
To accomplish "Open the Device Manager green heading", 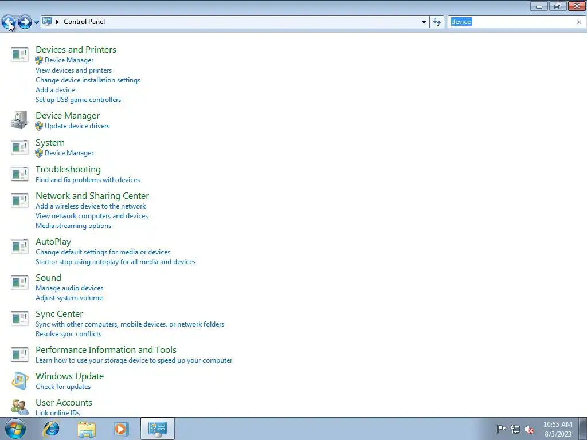I will (68, 116).
